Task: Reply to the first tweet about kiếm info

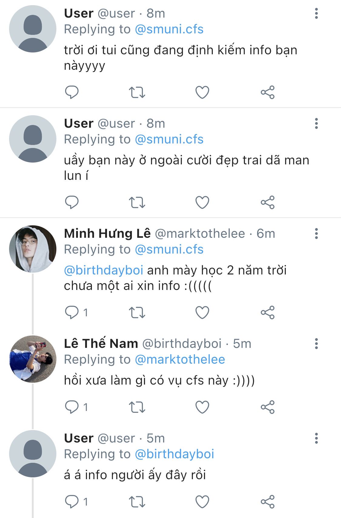Action: pos(72,92)
